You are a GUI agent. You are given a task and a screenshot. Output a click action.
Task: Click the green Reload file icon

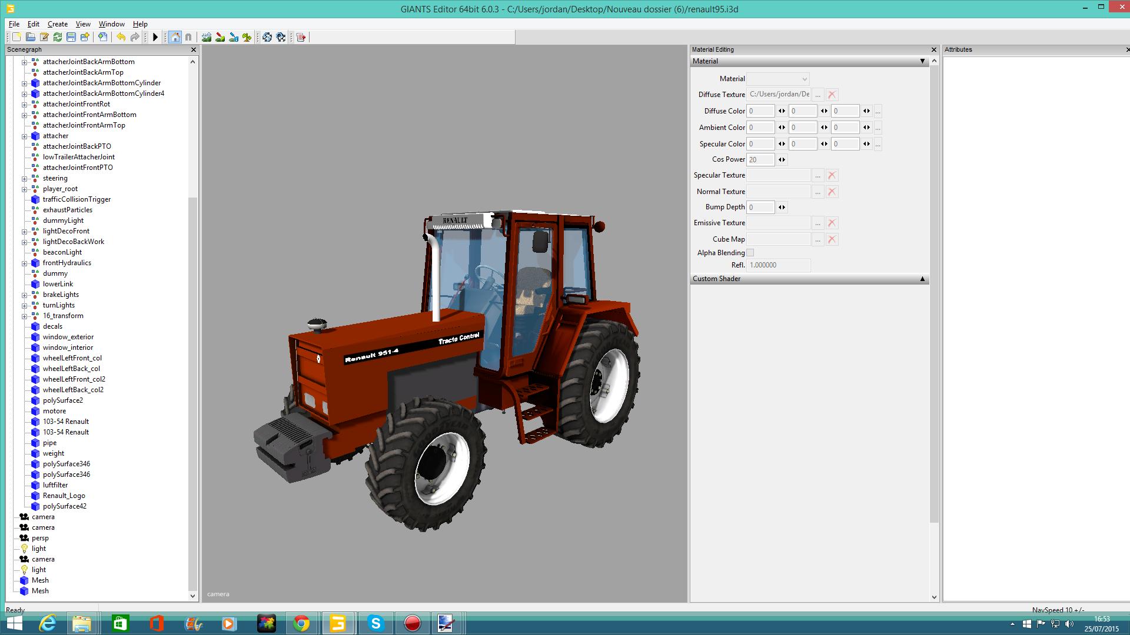point(58,37)
